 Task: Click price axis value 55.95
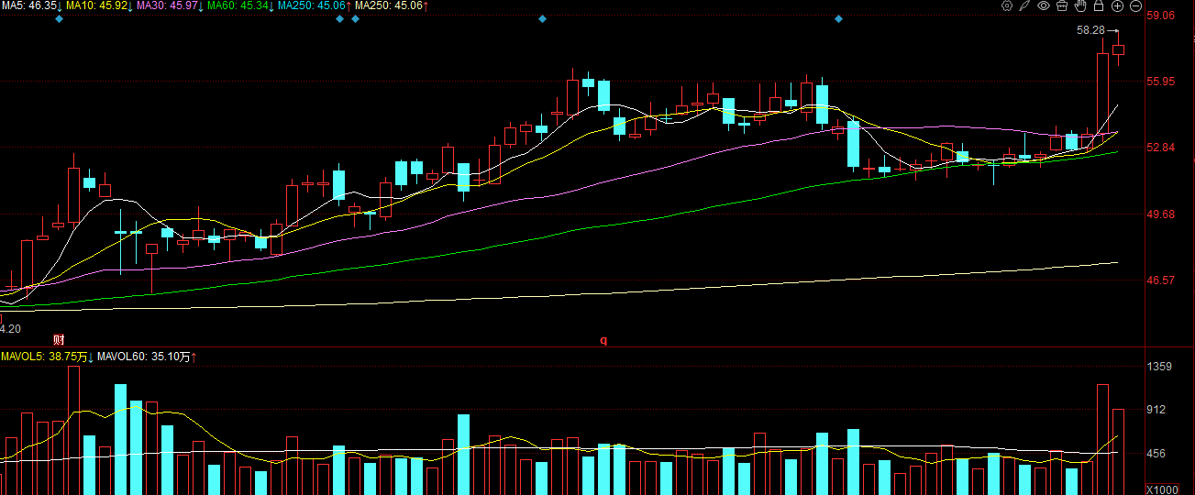[x=1161, y=82]
